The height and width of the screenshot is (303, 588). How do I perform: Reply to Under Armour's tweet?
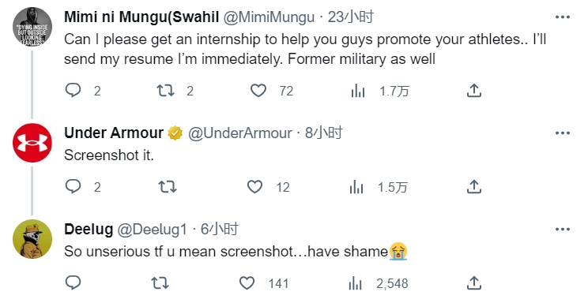(x=73, y=186)
